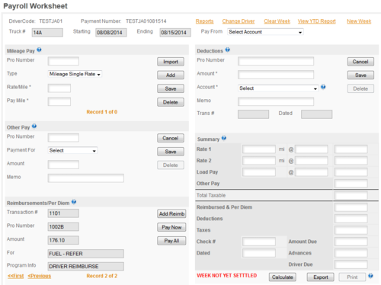The image size is (381, 285).
Task: Open the View YTD Report link
Action: (x=317, y=21)
